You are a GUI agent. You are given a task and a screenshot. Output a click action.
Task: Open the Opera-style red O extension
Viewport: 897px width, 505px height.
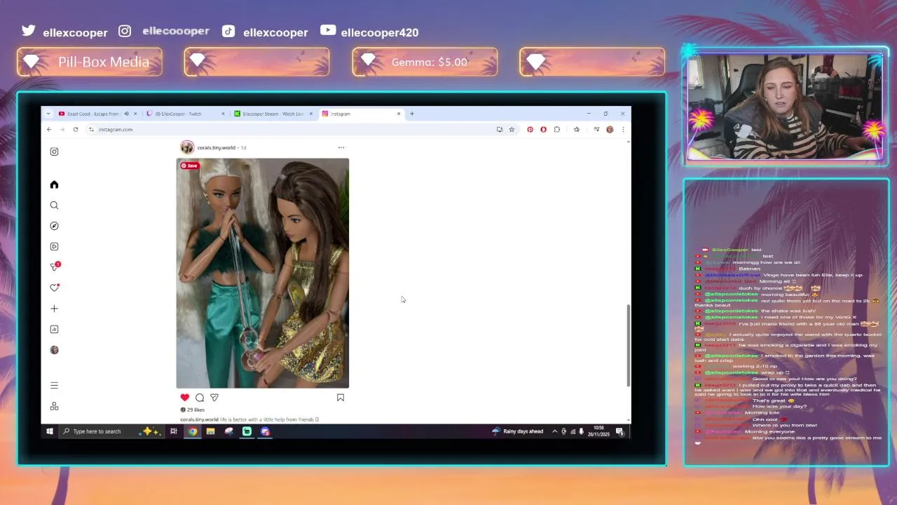[543, 129]
